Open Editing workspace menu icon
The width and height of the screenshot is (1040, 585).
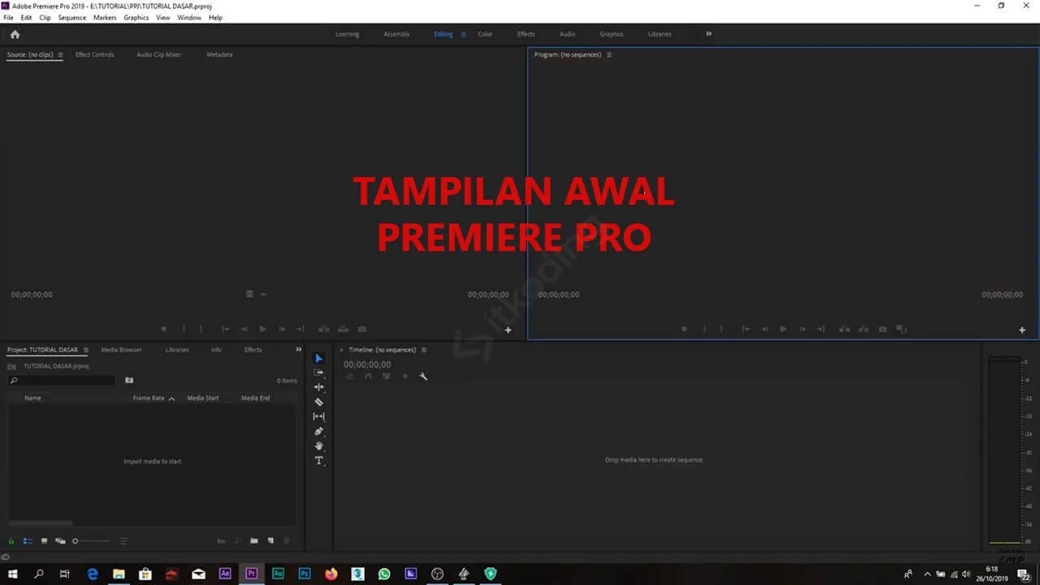[463, 34]
